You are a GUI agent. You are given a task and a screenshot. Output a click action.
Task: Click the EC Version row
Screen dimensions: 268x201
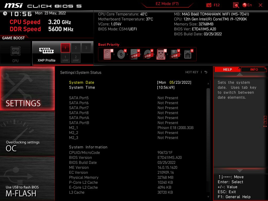click(121, 172)
